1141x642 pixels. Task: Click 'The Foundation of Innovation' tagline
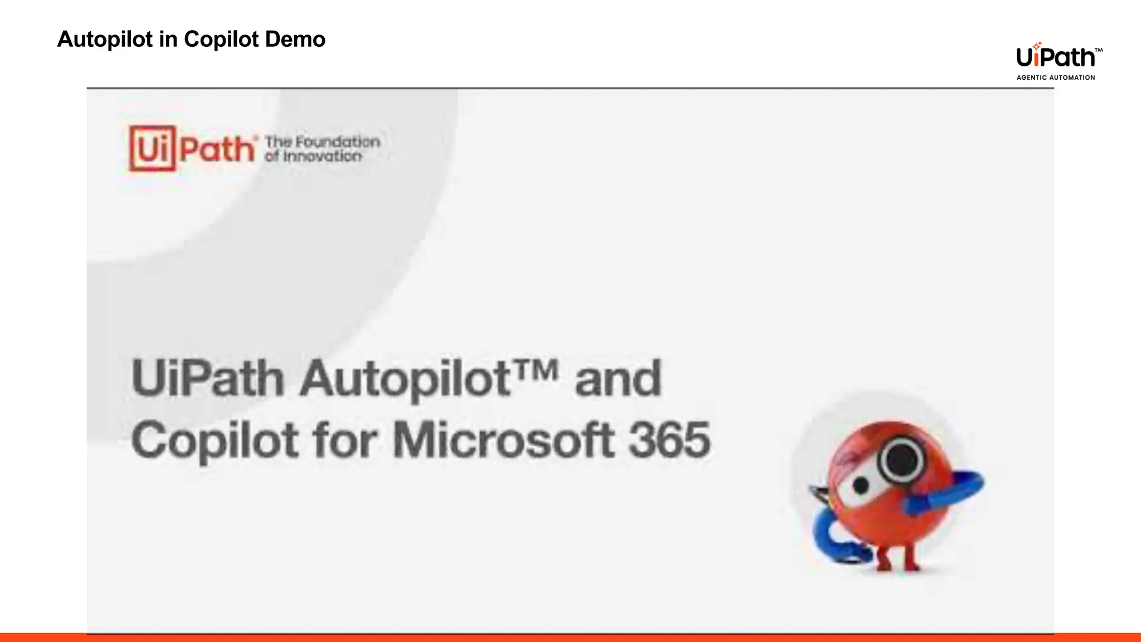click(x=323, y=149)
